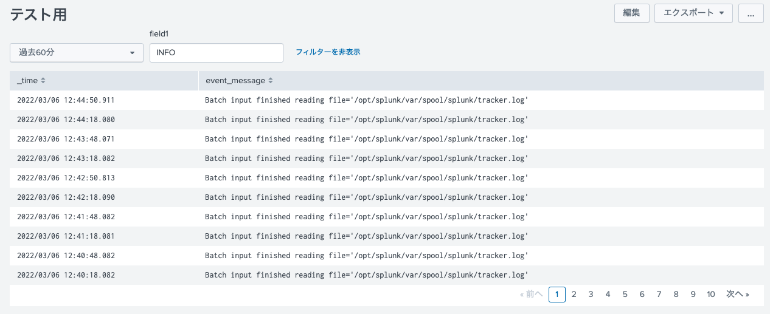The height and width of the screenshot is (314, 770).
Task: Click the フィルターを非表示 link
Action: (x=328, y=52)
